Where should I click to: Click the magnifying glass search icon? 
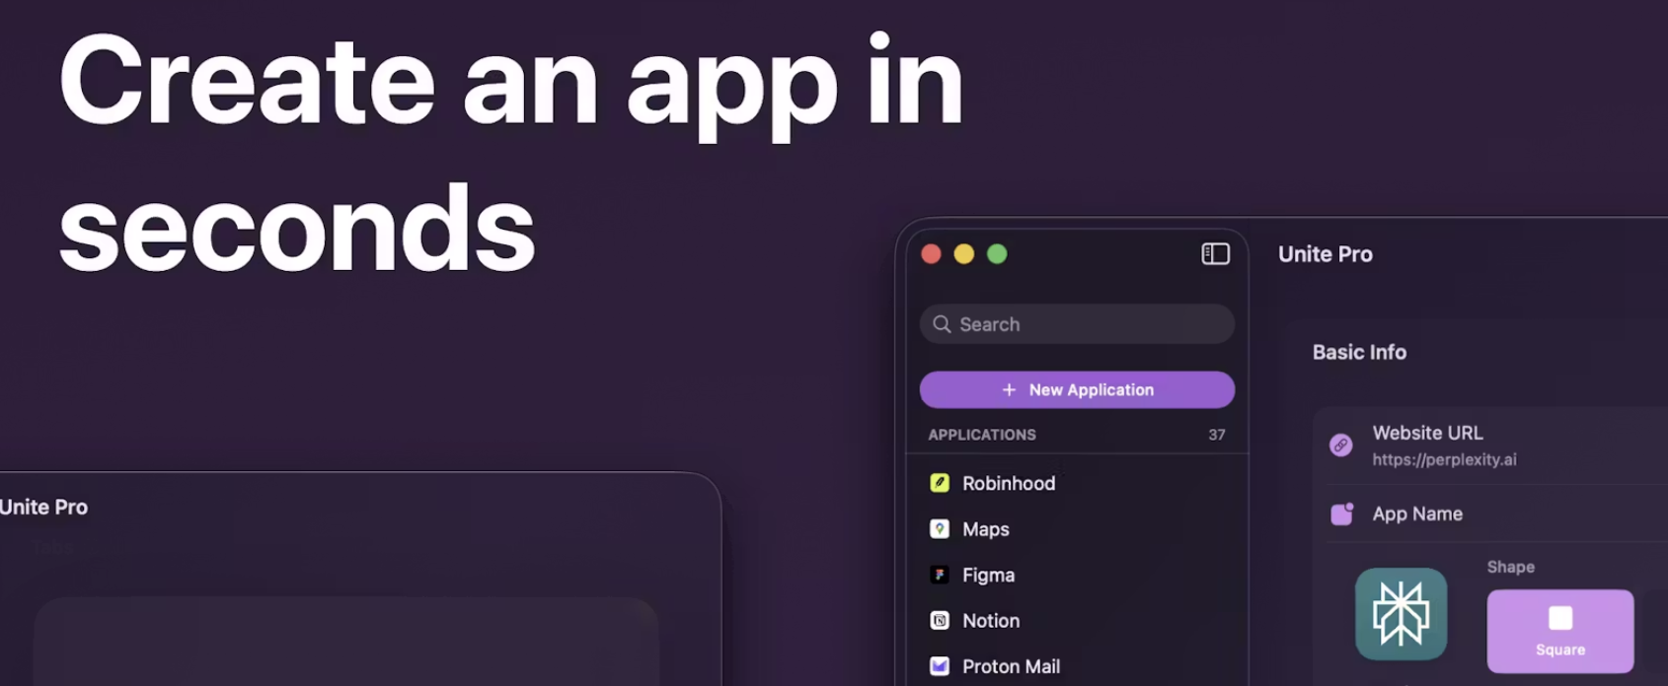tap(942, 324)
